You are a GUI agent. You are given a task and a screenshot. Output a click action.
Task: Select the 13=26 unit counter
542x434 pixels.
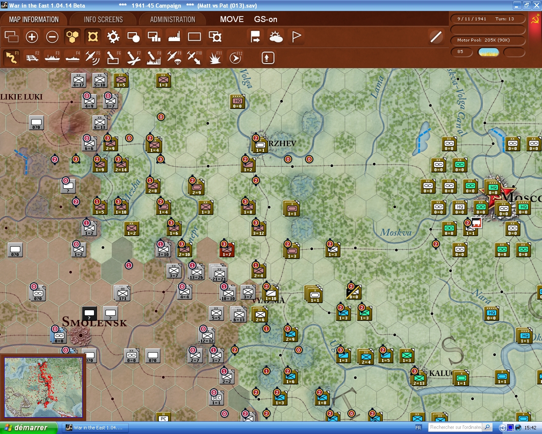click(196, 272)
